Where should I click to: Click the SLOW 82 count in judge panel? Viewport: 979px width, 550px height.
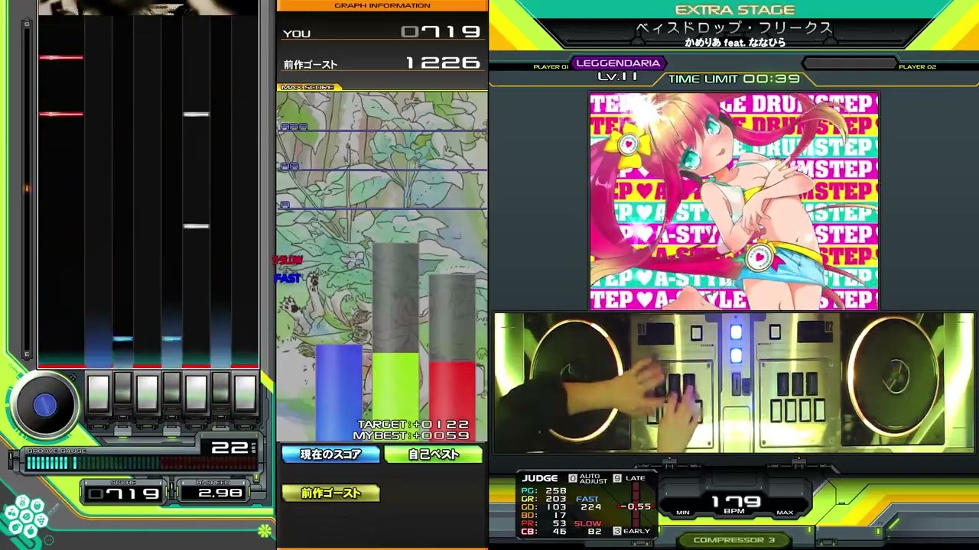point(589,527)
